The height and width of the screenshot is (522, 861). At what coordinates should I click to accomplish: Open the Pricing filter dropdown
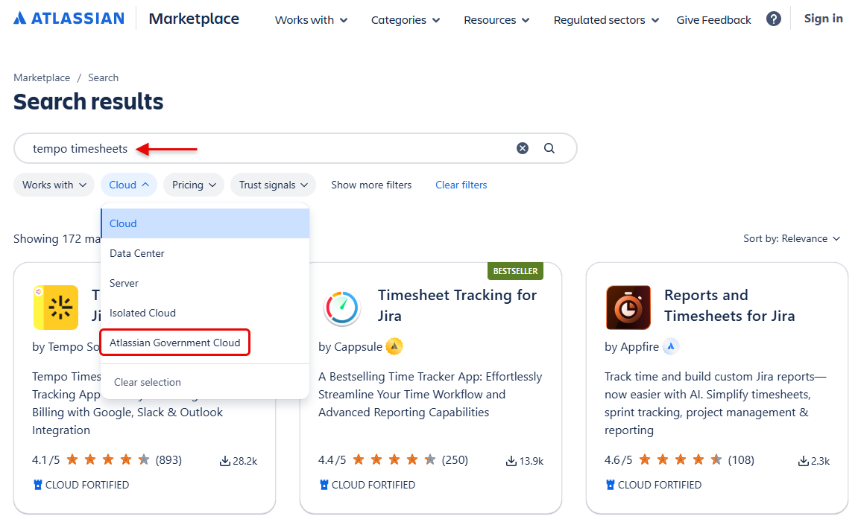pyautogui.click(x=194, y=185)
